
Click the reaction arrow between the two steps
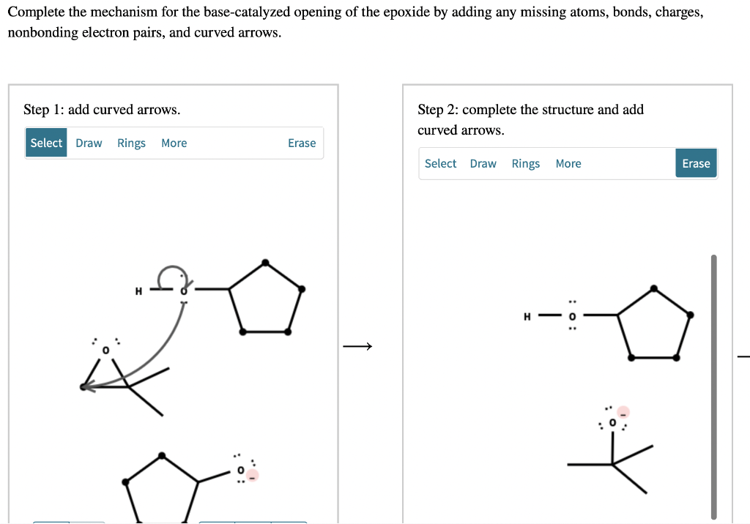pos(357,345)
